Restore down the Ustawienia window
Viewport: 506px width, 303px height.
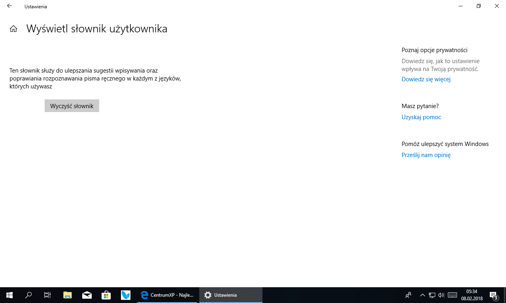(479, 6)
